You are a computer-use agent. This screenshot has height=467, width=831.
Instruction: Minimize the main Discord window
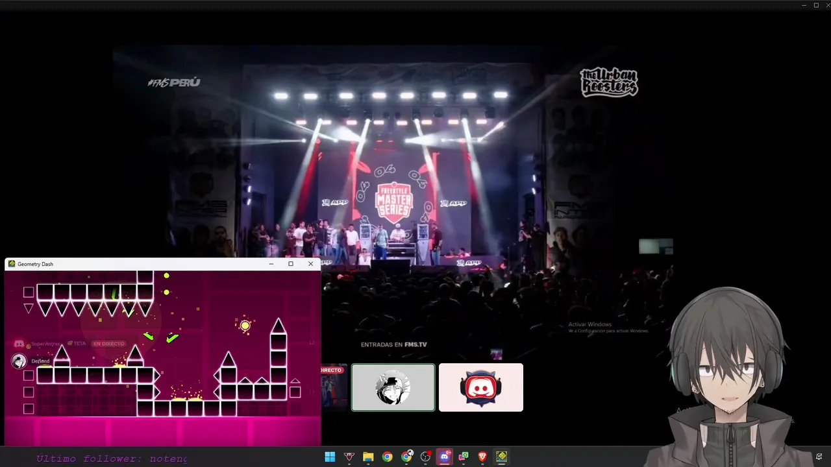pos(805,5)
